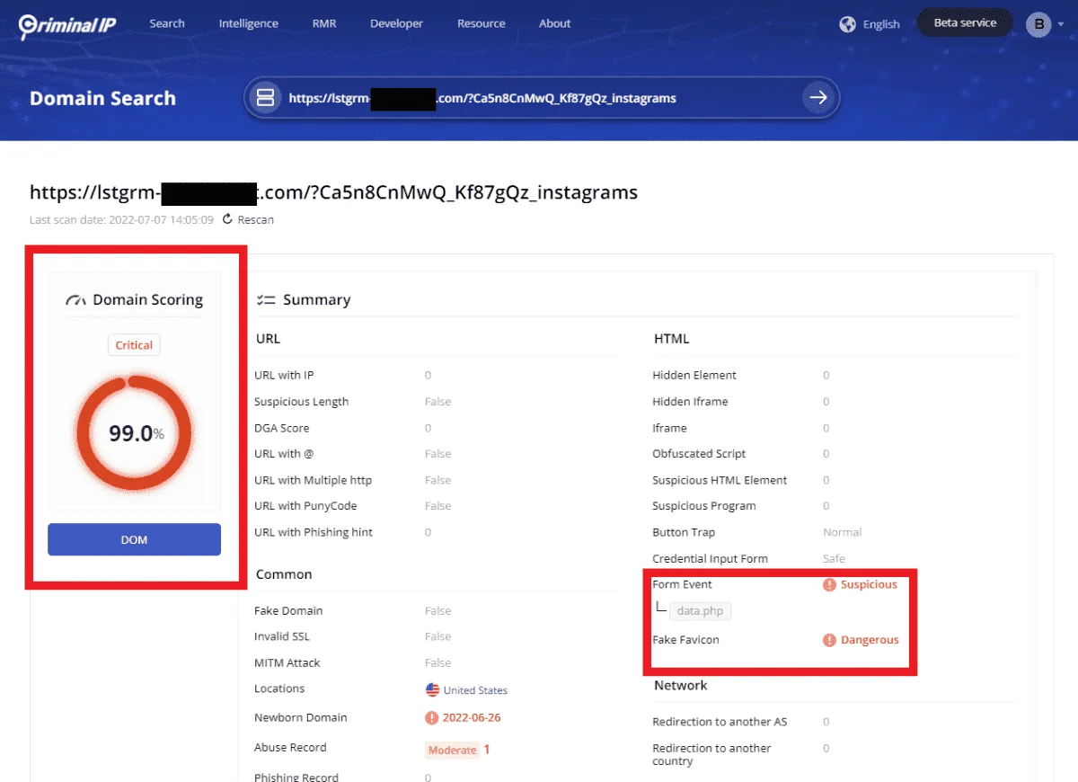Open the Search menu
Viewport: 1078px width, 782px height.
(x=167, y=23)
